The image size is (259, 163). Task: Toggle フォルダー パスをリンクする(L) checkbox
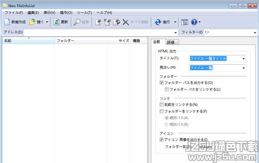[x=167, y=89]
